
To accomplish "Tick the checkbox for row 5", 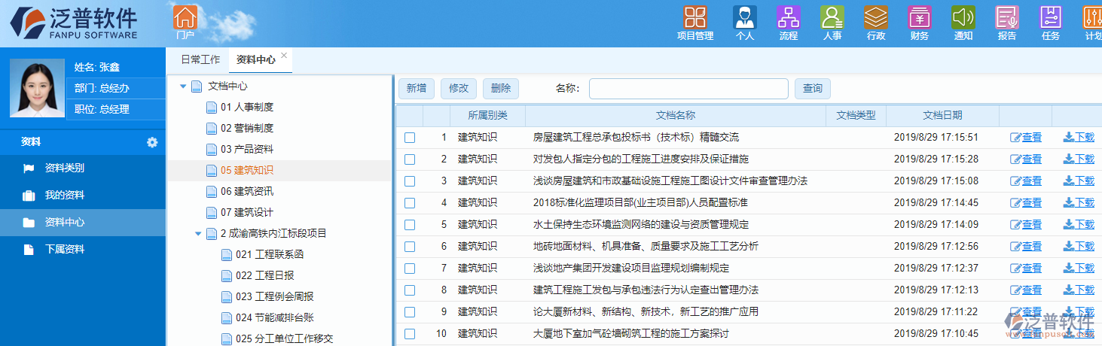I will click(410, 225).
